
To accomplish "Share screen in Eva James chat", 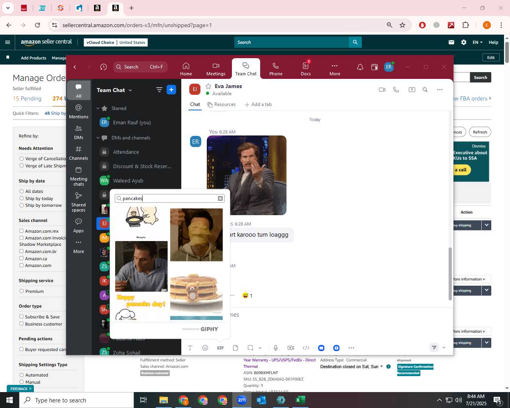I will coord(412,90).
